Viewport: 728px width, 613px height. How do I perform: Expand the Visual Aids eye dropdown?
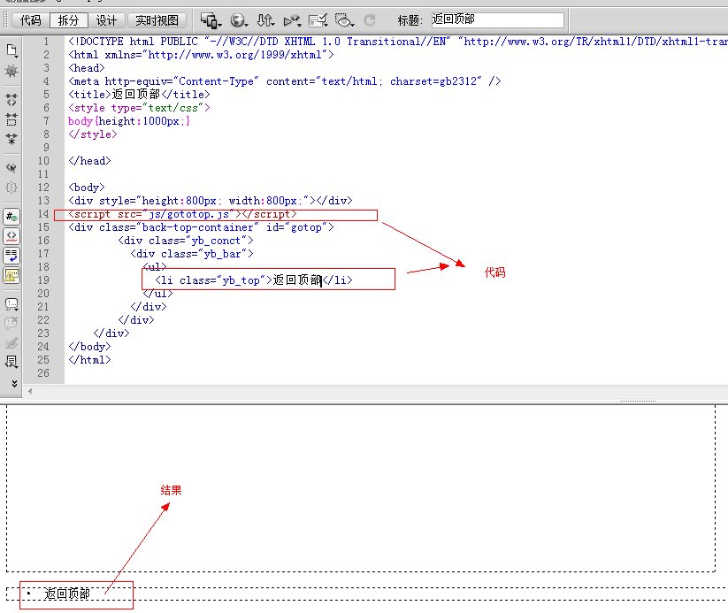pyautogui.click(x=345, y=19)
